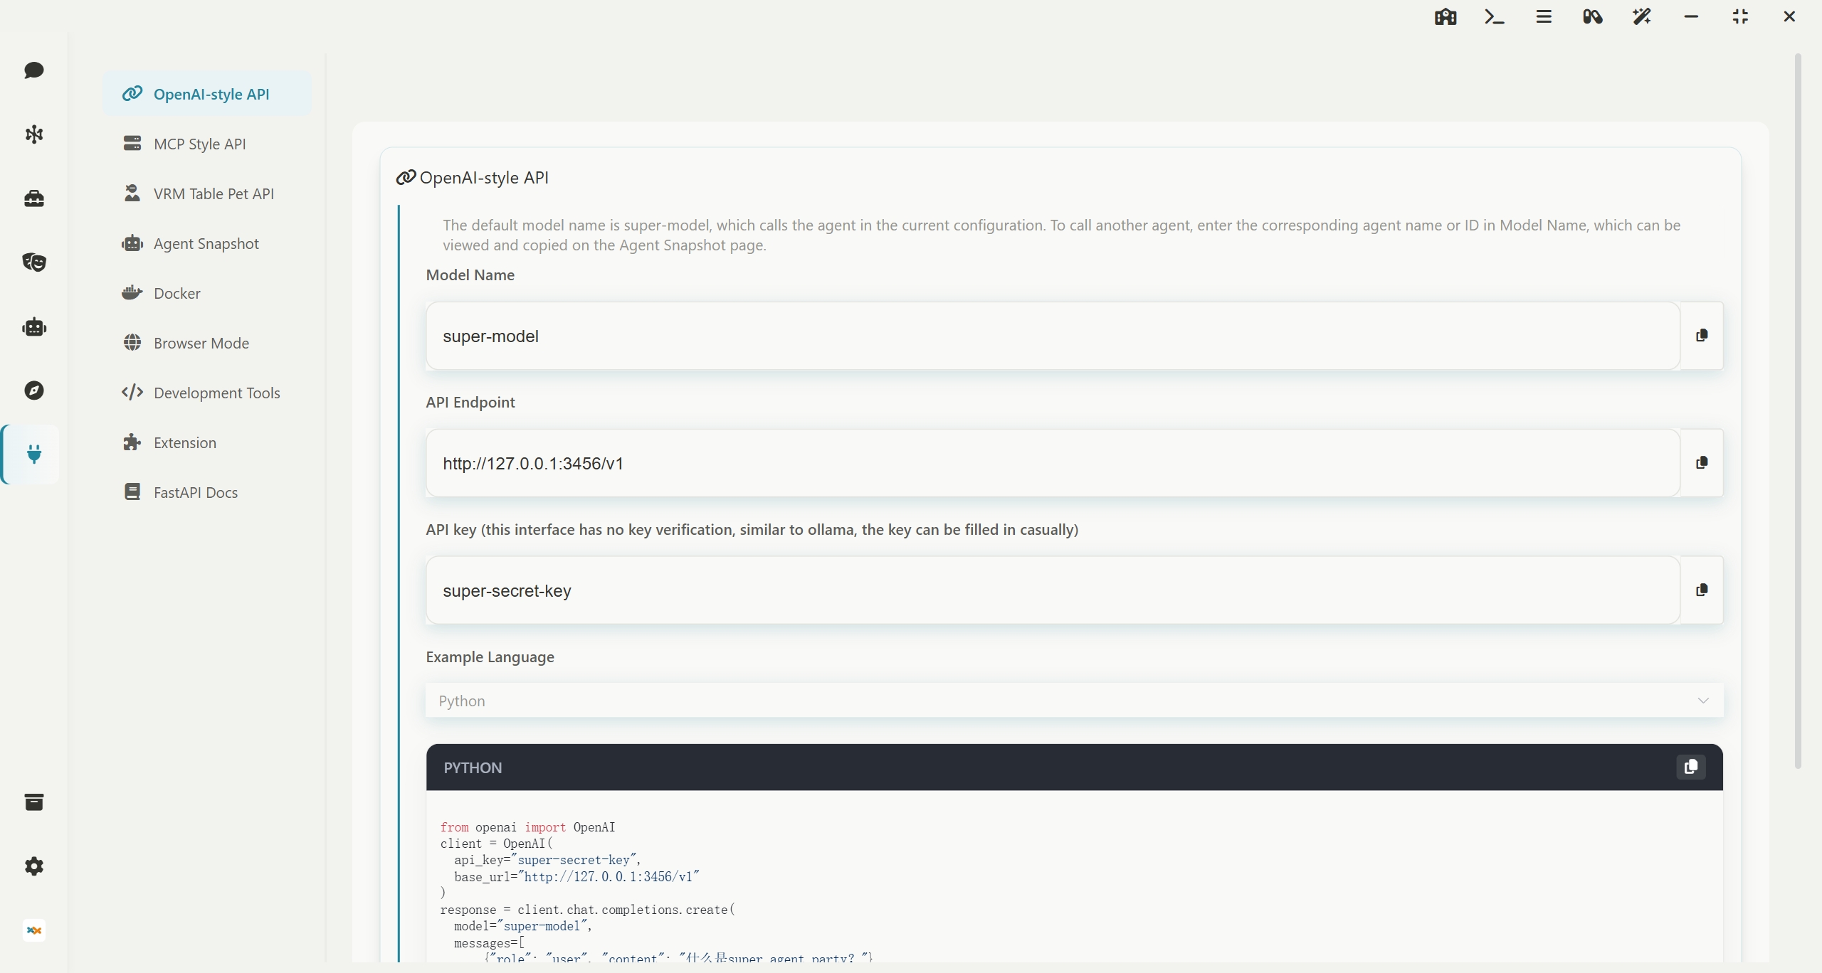Expand the Example Language dropdown
The width and height of the screenshot is (1822, 973).
[x=1074, y=701]
